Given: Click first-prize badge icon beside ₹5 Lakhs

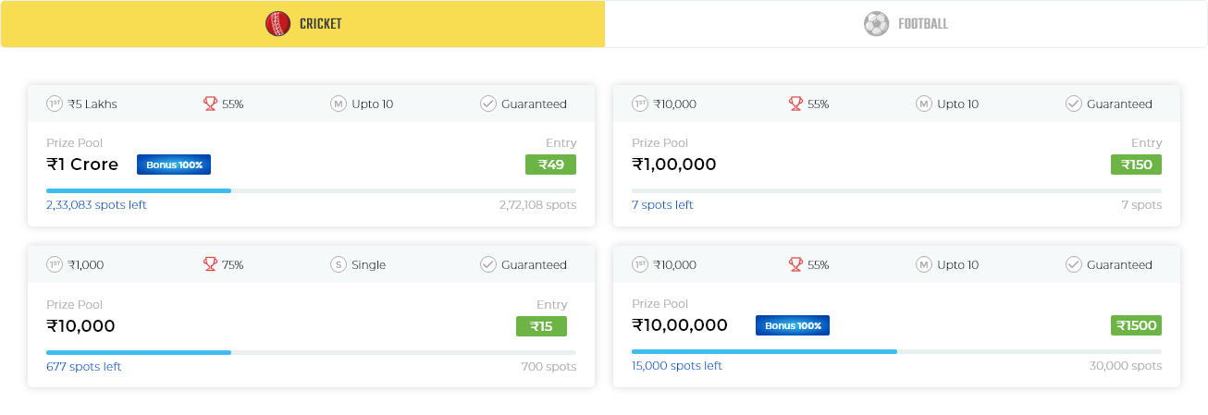Looking at the screenshot, I should click(55, 104).
